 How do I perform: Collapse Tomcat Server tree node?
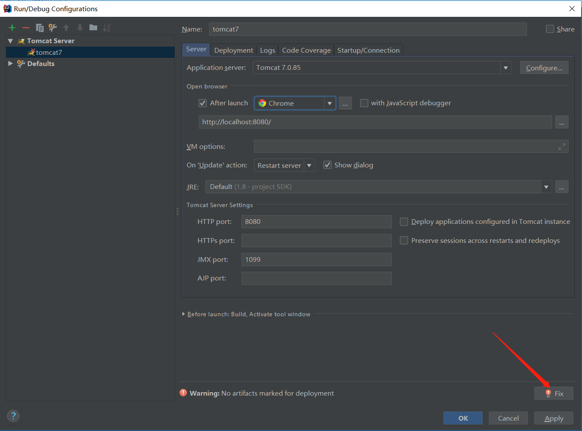(x=10, y=41)
